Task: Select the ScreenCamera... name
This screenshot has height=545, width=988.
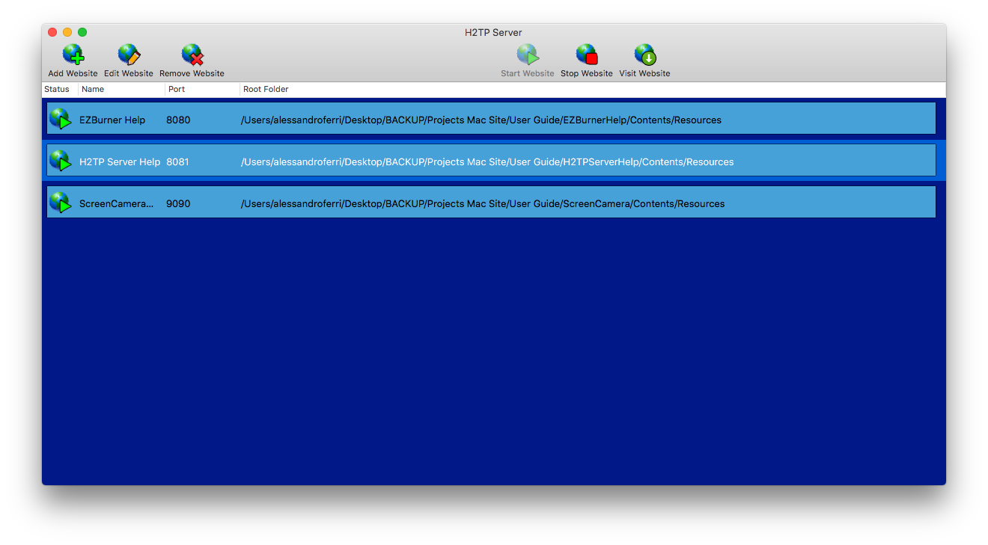Action: tap(117, 203)
